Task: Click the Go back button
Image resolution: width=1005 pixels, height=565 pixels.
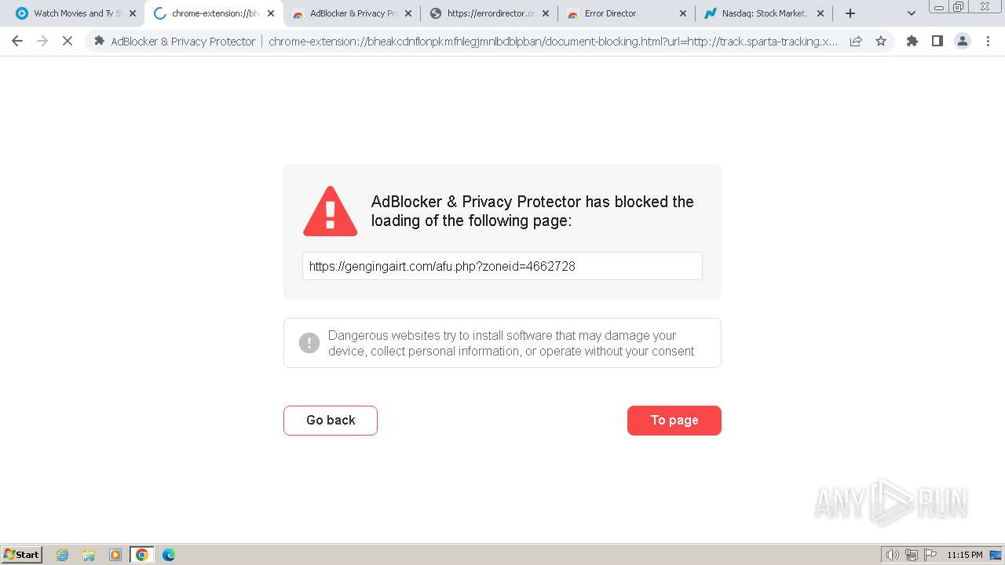Action: (331, 421)
